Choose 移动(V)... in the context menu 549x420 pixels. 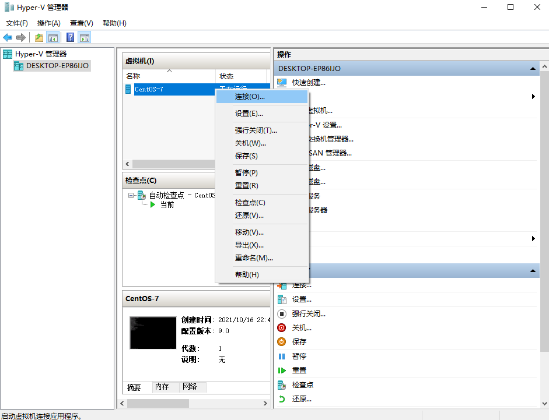click(262, 232)
